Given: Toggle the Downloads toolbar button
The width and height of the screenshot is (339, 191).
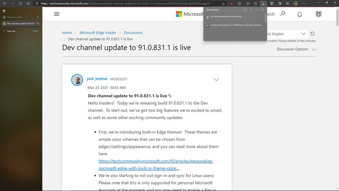Looking at the screenshot, I should (x=263, y=3).
